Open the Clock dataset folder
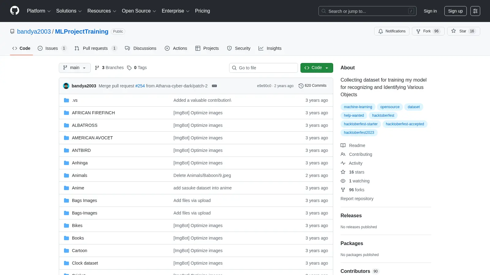 click(x=85, y=263)
